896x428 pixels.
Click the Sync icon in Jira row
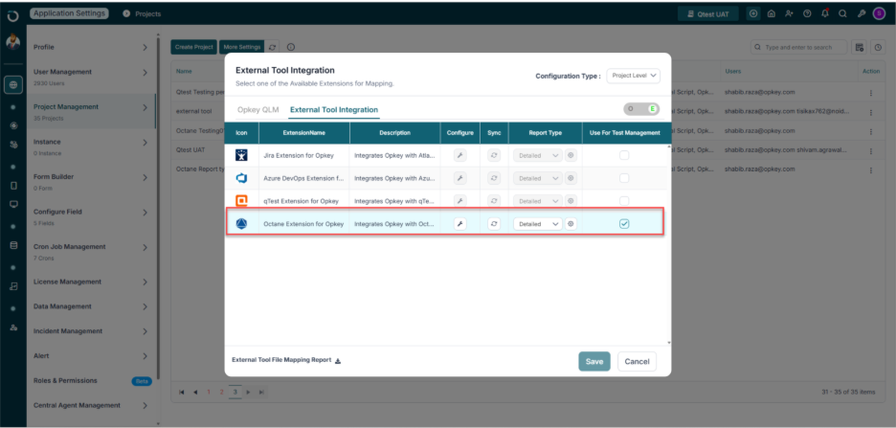coord(494,155)
